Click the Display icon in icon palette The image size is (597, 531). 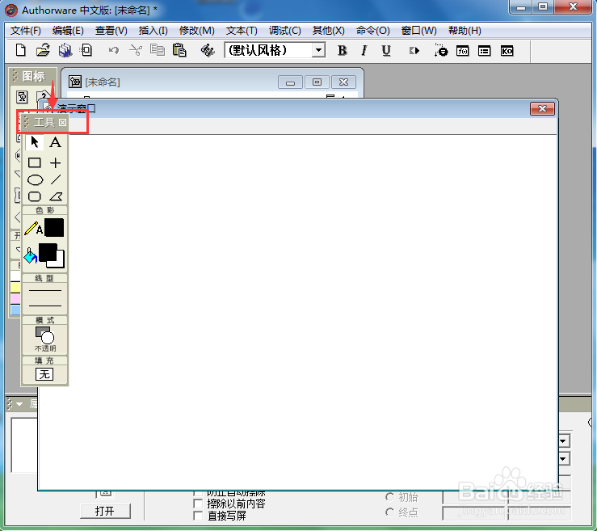[22, 97]
